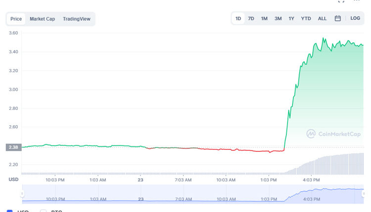Switch to TradingView chart tab
The image size is (371, 212).
[77, 19]
